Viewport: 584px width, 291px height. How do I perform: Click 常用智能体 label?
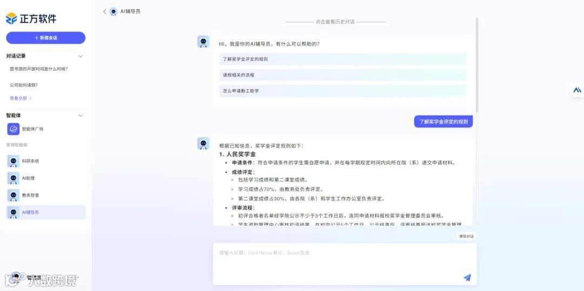point(17,145)
